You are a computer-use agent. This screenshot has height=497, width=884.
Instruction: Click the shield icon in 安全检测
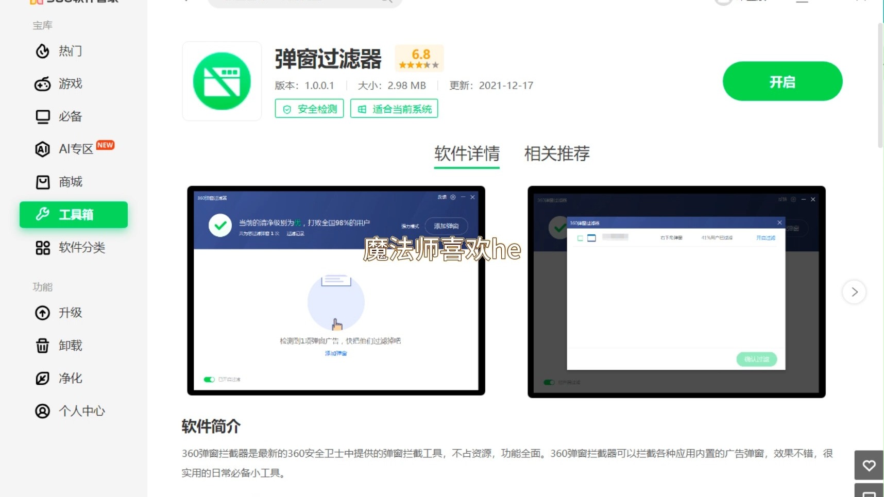coord(287,109)
